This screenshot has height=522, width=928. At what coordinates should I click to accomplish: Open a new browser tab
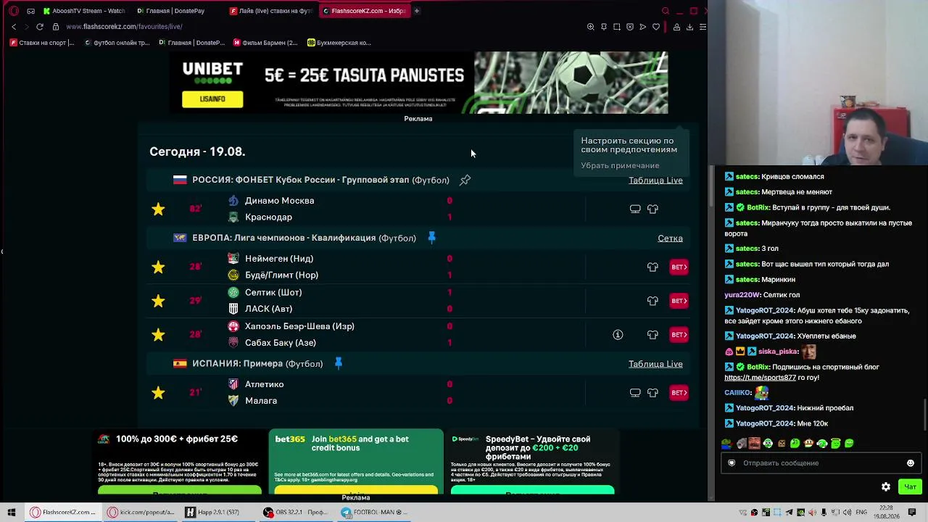click(417, 11)
